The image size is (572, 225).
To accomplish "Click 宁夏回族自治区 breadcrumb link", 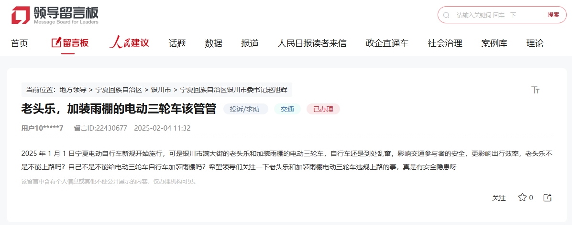I will pyautogui.click(x=119, y=90).
